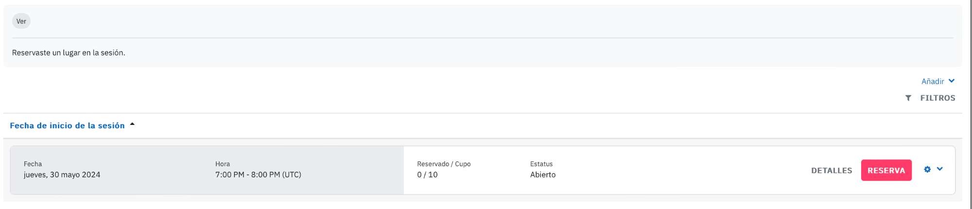
Task: Open the FILTROS panel
Action: (x=937, y=98)
